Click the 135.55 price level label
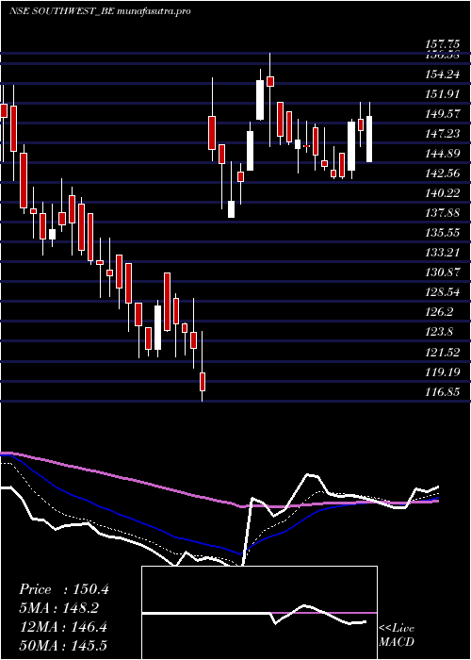The height and width of the screenshot is (660, 471). click(x=442, y=233)
